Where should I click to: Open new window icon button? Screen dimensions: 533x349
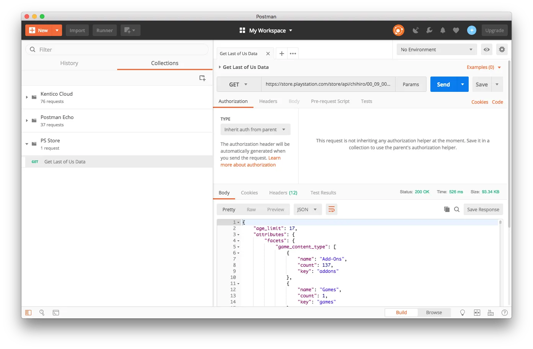[130, 30]
